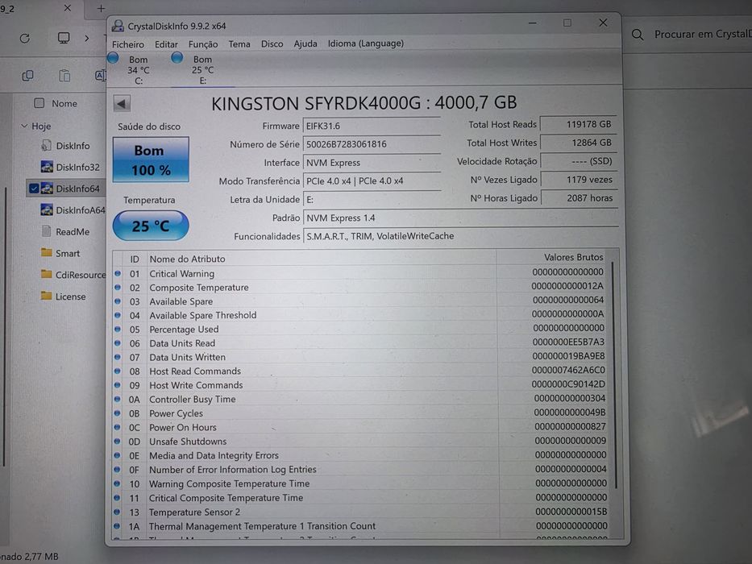
Task: Click the ID column header
Action: (x=135, y=259)
